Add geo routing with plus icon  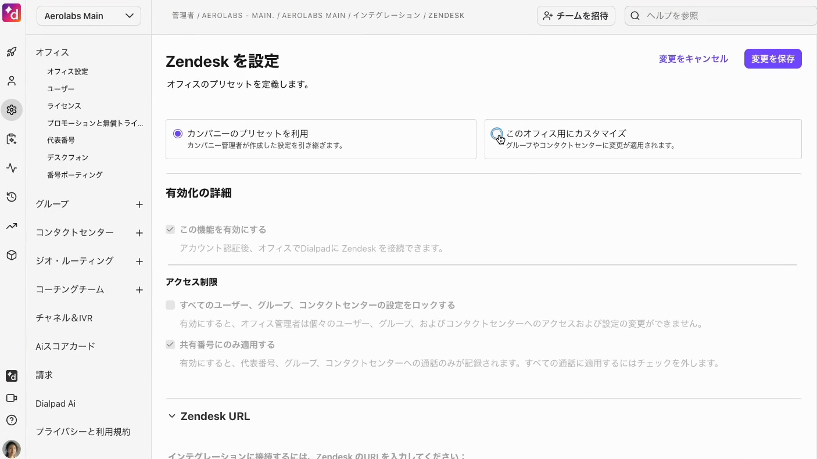[x=139, y=261]
